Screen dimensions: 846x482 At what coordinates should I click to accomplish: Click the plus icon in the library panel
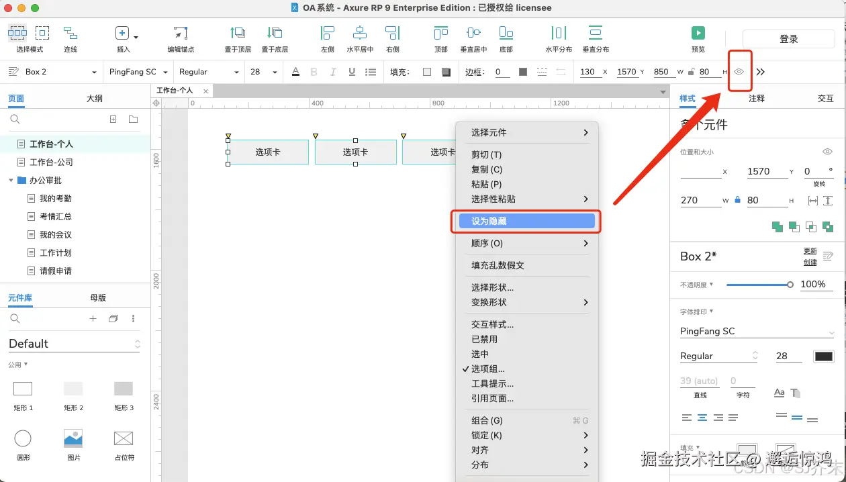click(93, 318)
